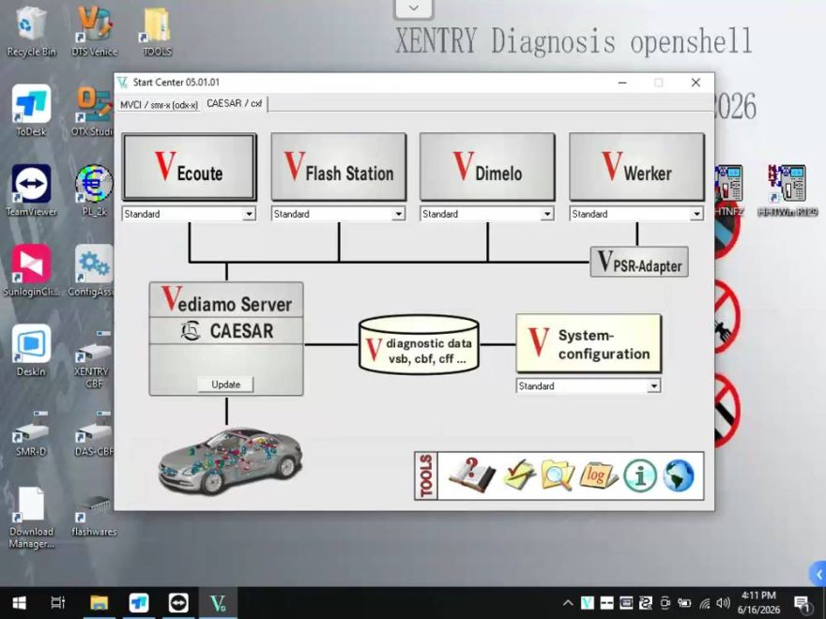This screenshot has height=619, width=826.
Task: Open the globe tool icon
Action: click(679, 476)
